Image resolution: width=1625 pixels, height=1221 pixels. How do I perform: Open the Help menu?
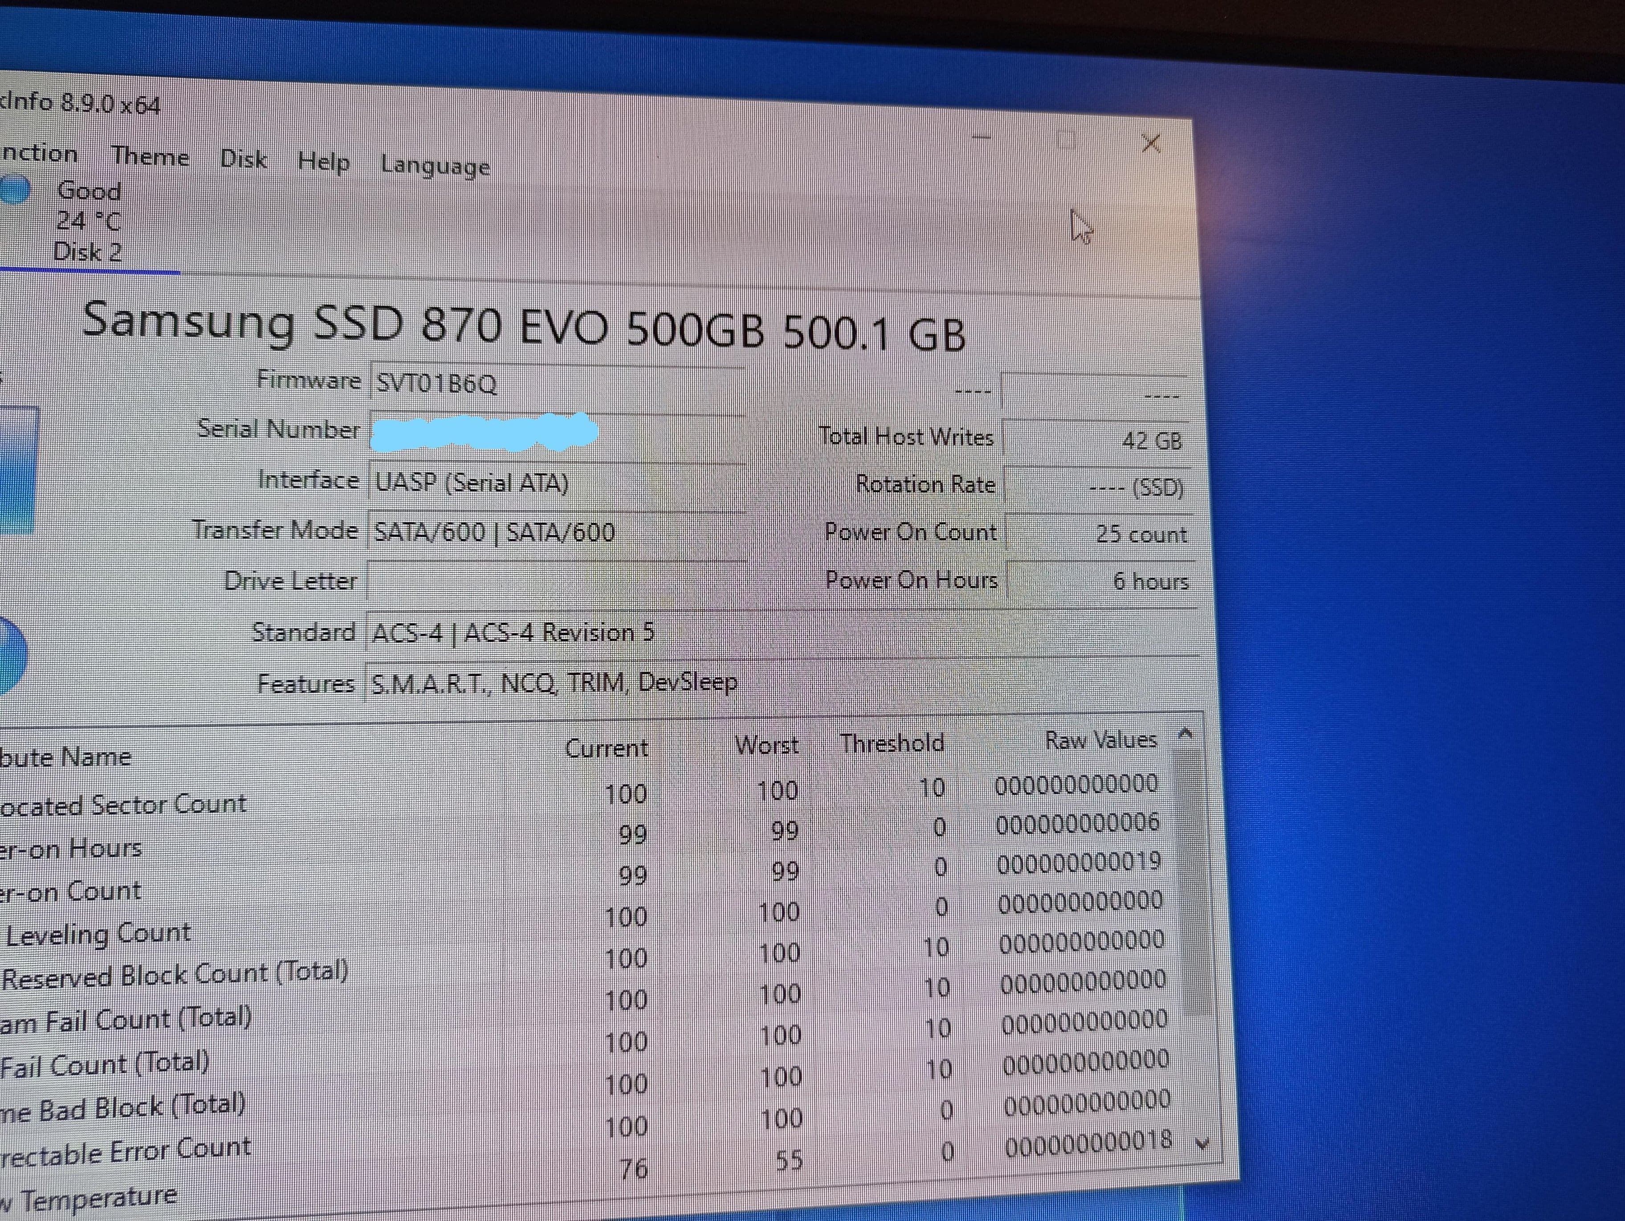pos(323,162)
